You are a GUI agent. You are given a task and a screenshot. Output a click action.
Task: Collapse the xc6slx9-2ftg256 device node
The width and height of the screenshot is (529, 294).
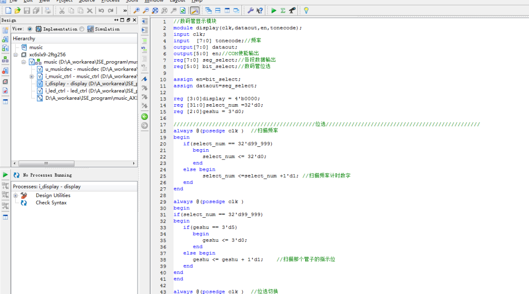(16, 55)
